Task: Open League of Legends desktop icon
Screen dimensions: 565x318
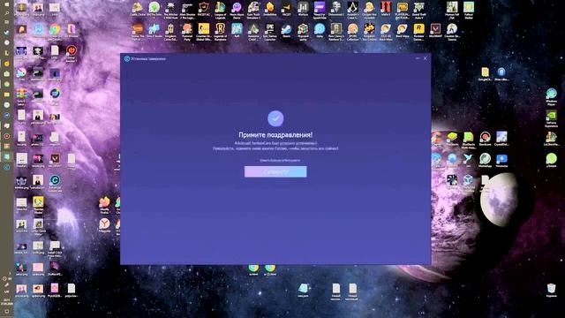Action: click(220, 10)
